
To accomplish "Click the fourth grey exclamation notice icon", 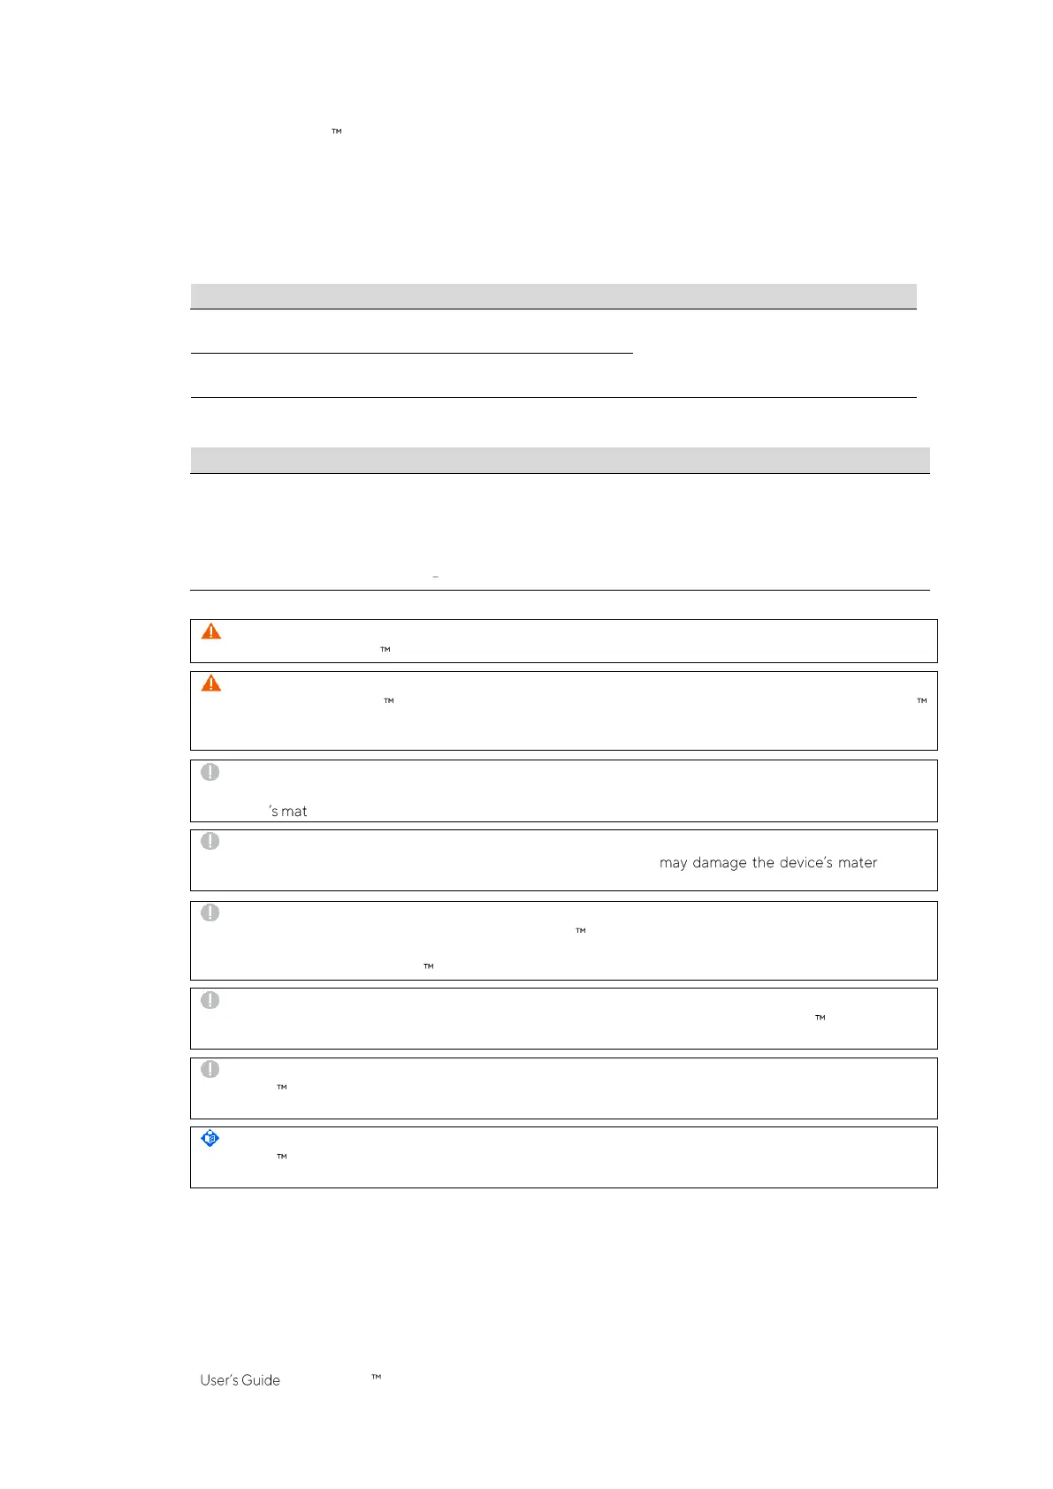I will coord(210,1000).
